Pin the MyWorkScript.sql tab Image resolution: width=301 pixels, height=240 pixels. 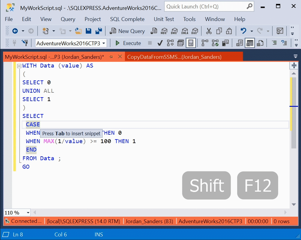point(111,57)
